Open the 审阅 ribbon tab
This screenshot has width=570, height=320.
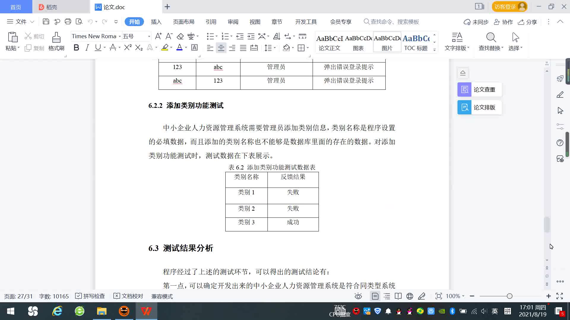(233, 22)
